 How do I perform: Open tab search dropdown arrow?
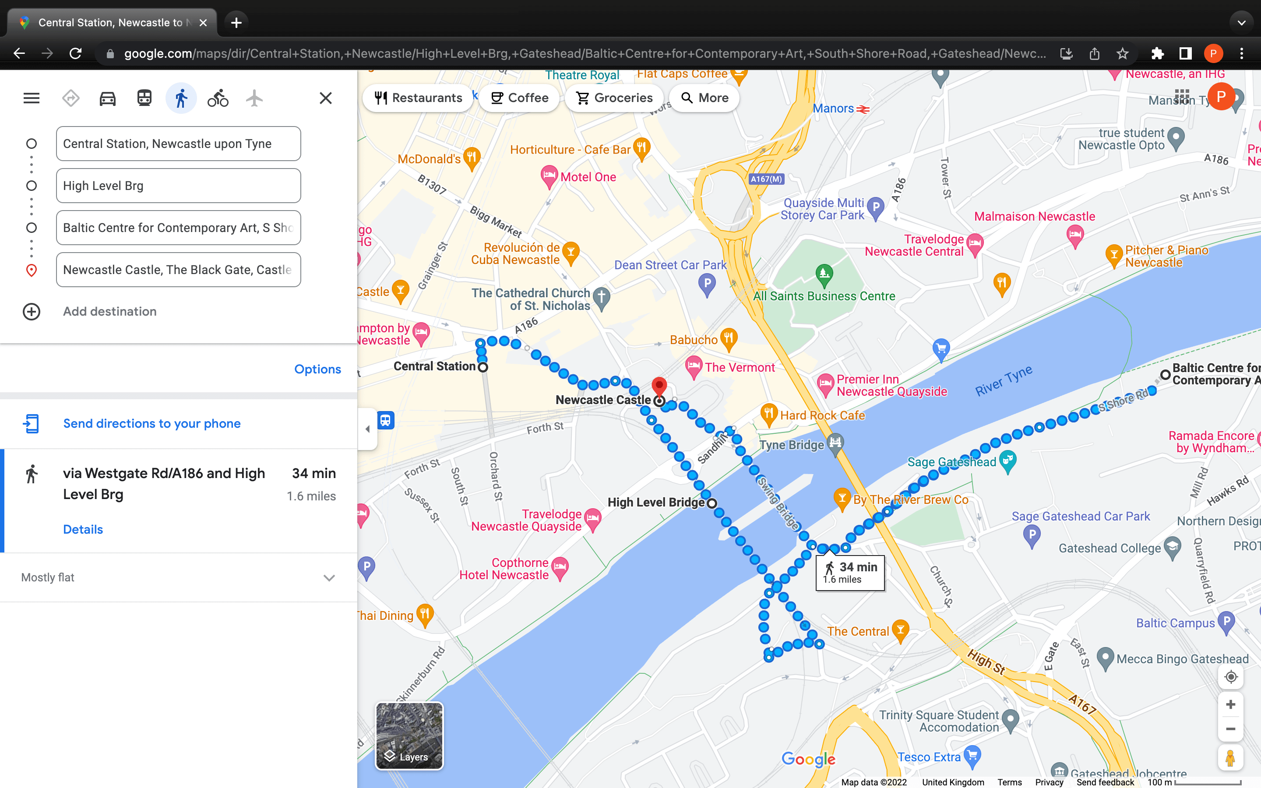tap(1241, 23)
